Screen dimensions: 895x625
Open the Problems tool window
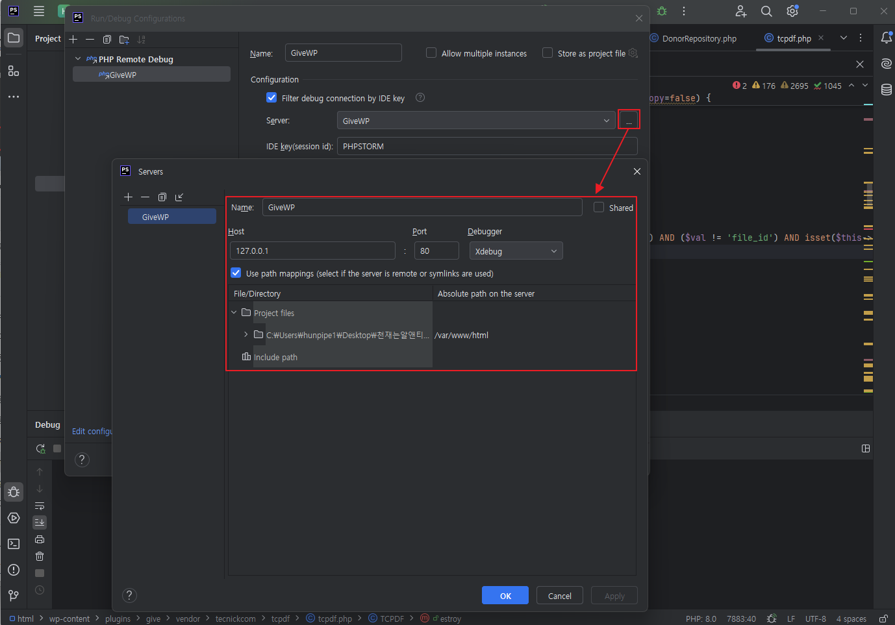(14, 570)
